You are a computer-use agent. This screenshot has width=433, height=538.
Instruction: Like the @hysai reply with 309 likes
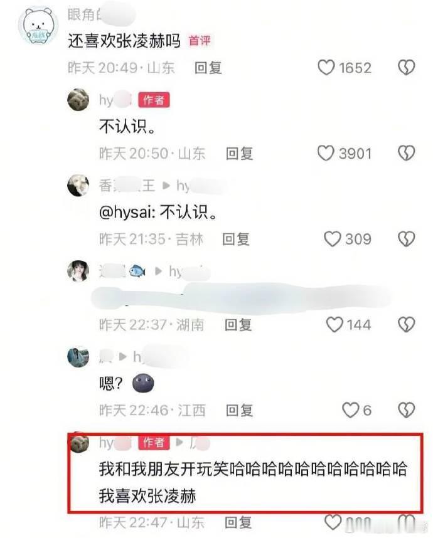(x=333, y=239)
